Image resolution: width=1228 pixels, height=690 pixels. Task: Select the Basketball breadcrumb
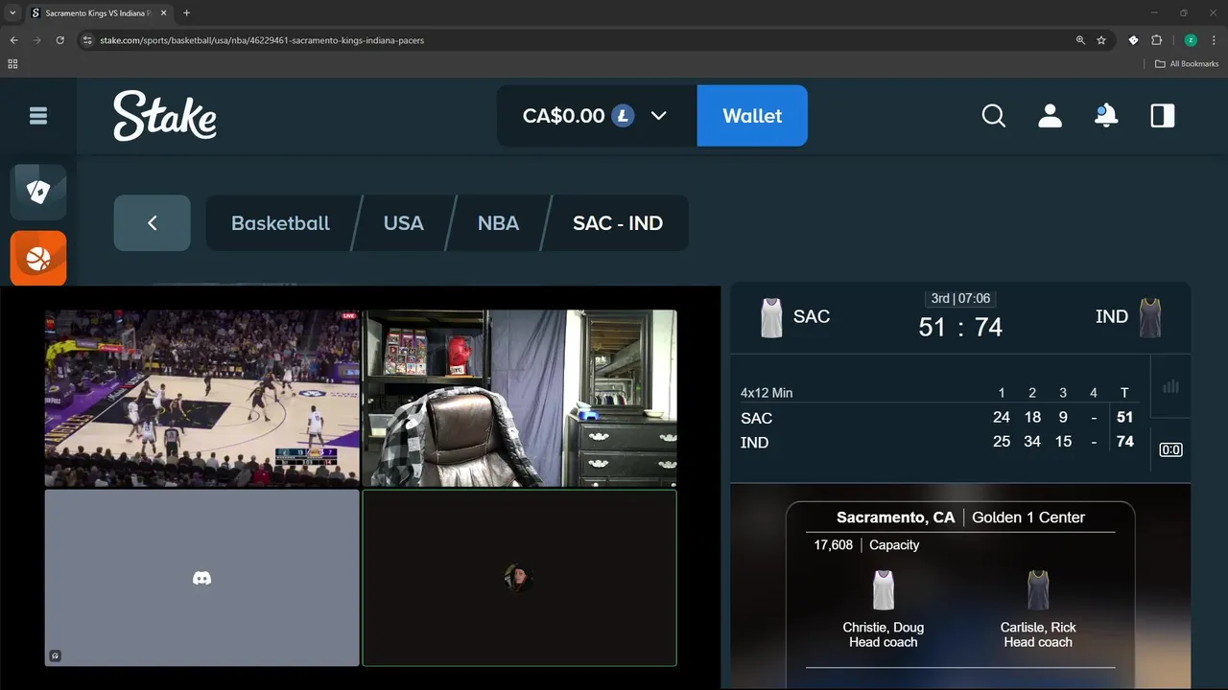pos(280,223)
